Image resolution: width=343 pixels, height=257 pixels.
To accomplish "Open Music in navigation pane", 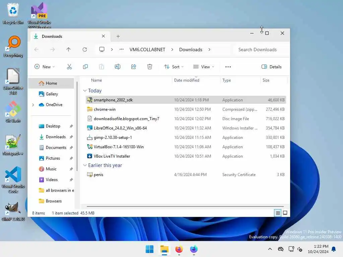I will pyautogui.click(x=51, y=169).
